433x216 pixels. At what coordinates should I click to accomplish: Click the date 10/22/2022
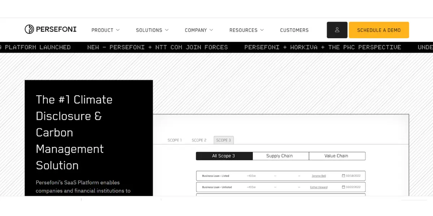tap(353, 187)
